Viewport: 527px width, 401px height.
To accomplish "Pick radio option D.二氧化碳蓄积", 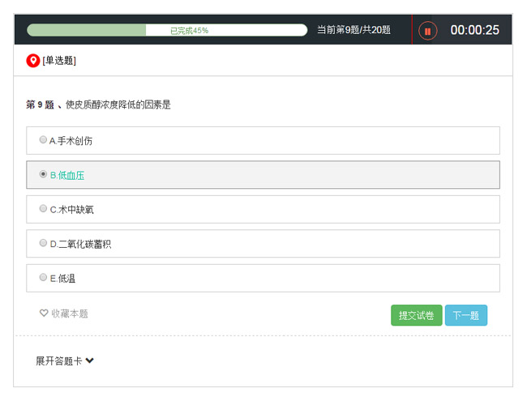I will point(43,243).
